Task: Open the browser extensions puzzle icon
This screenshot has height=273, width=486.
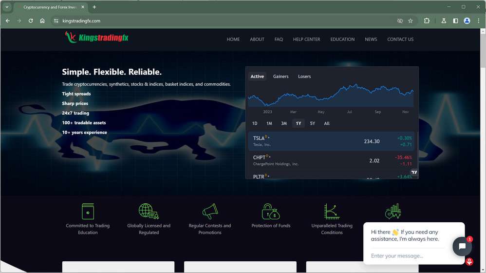Action: pos(427,21)
